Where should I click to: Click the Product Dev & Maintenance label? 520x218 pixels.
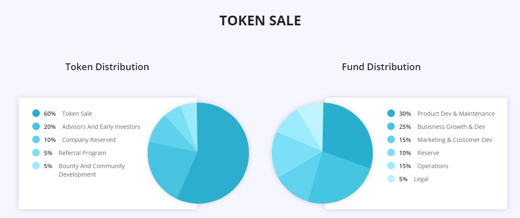[x=456, y=114]
